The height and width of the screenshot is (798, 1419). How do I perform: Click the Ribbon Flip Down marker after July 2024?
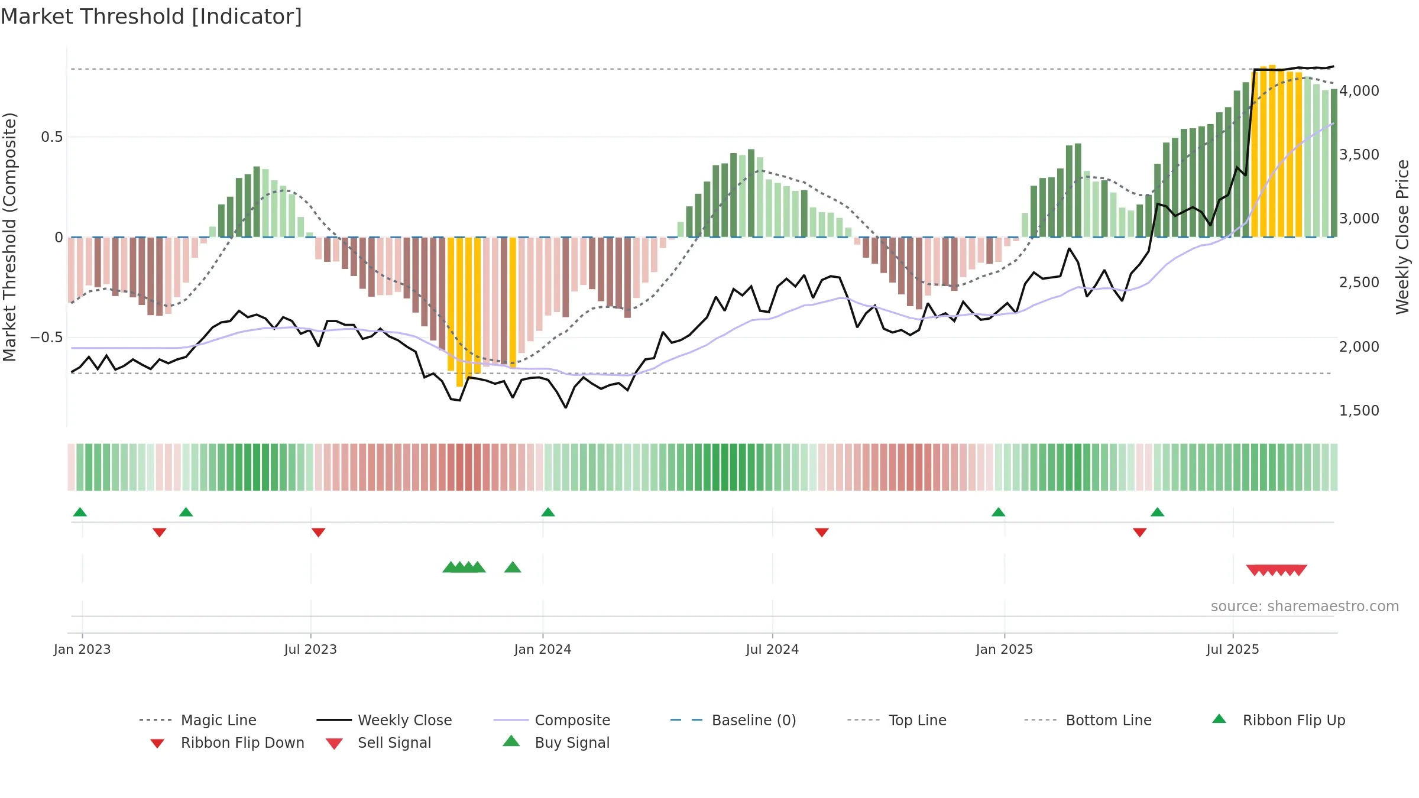(x=822, y=533)
